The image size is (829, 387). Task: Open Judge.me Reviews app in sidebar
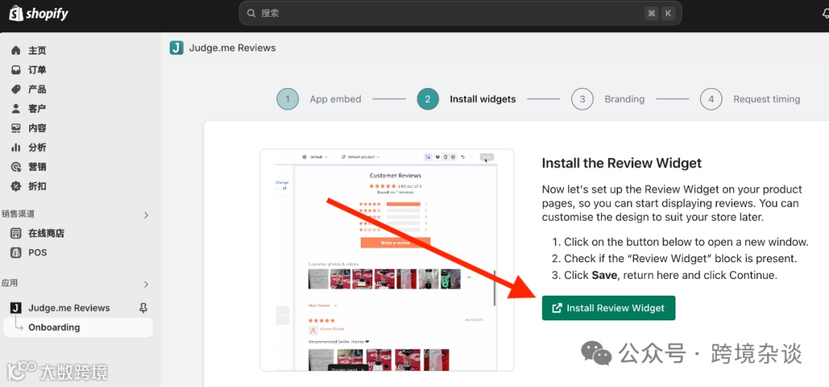tap(69, 308)
